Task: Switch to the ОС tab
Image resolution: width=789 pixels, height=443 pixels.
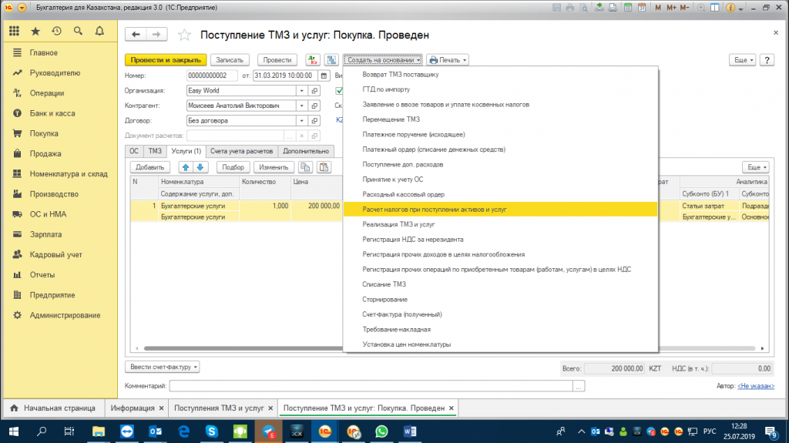Action: point(134,151)
